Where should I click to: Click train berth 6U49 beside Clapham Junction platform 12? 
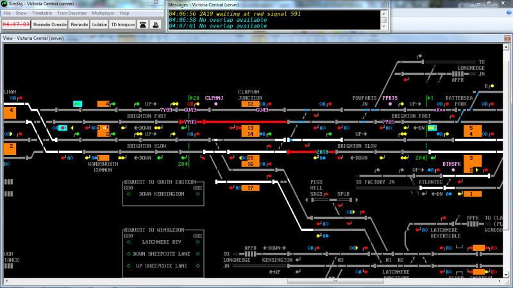pyautogui.click(x=262, y=110)
